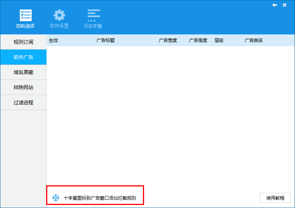
Task: Click the back arrow icon
Action: (275, 5)
